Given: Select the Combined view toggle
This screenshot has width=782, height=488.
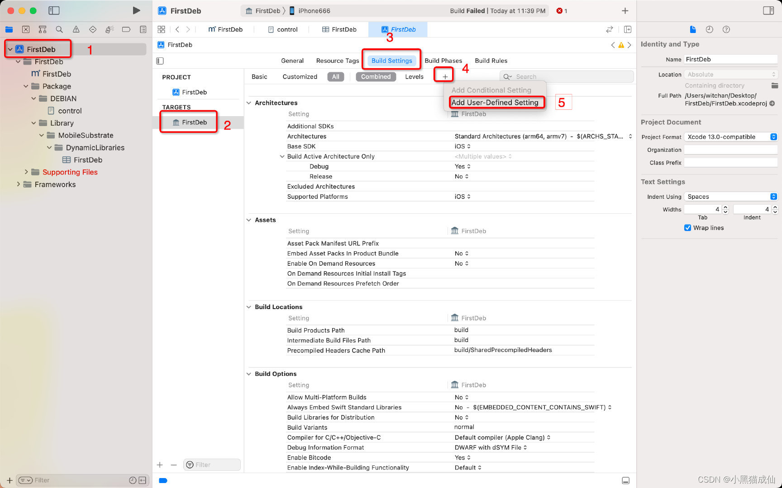Looking at the screenshot, I should coord(376,77).
